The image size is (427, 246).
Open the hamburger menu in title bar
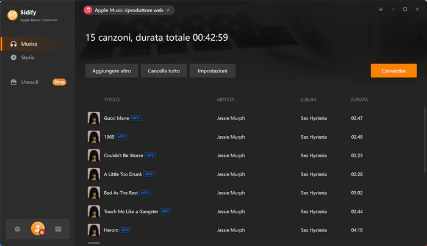coord(381,9)
